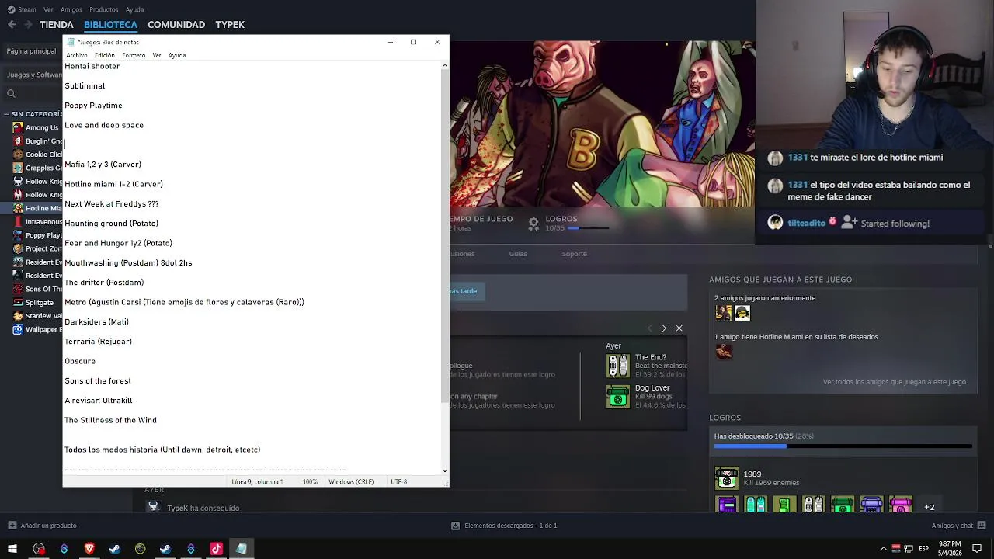This screenshot has height=559, width=994.
Task: Open Cookie Clicker in the library list
Action: [37, 155]
